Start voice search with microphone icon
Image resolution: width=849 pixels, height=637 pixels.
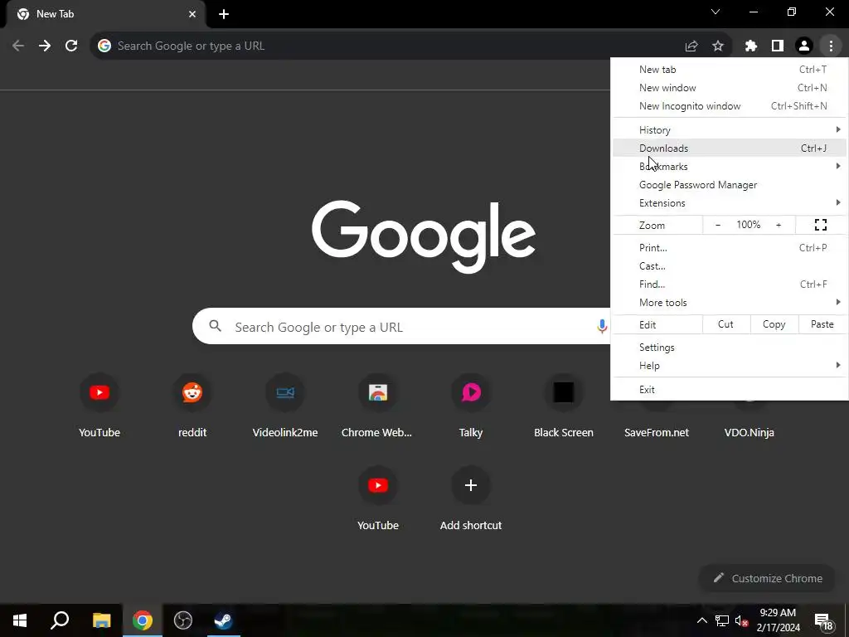click(602, 326)
